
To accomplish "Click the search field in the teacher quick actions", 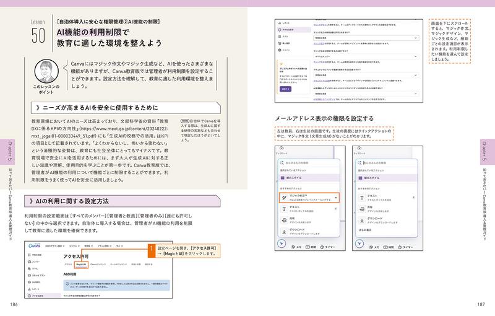I will [x=309, y=163].
